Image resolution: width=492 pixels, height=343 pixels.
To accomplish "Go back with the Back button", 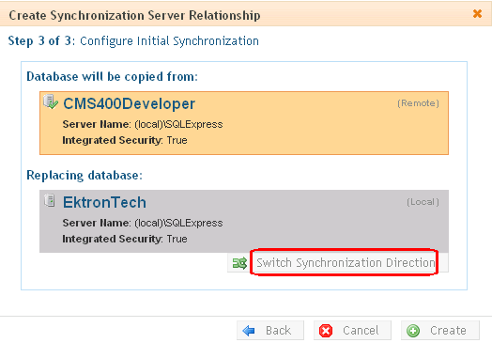I will pyautogui.click(x=270, y=331).
